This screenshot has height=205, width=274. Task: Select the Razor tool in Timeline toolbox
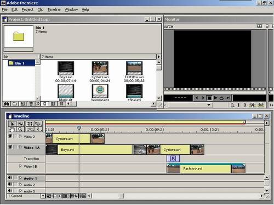pyautogui.click(x=38, y=124)
